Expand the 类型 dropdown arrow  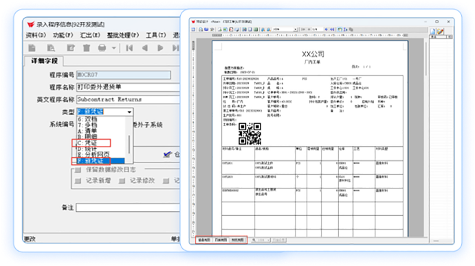(x=129, y=112)
